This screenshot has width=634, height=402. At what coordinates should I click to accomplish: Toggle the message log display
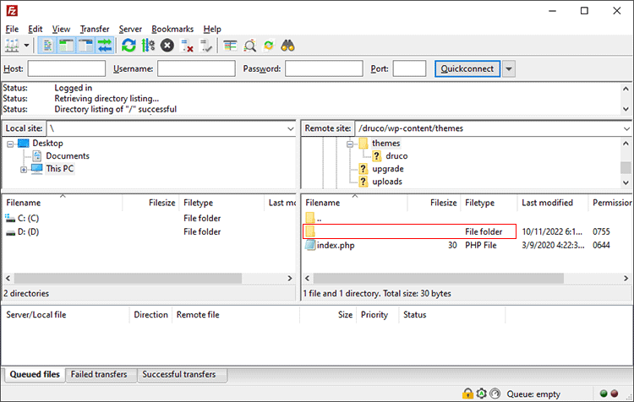click(47, 46)
